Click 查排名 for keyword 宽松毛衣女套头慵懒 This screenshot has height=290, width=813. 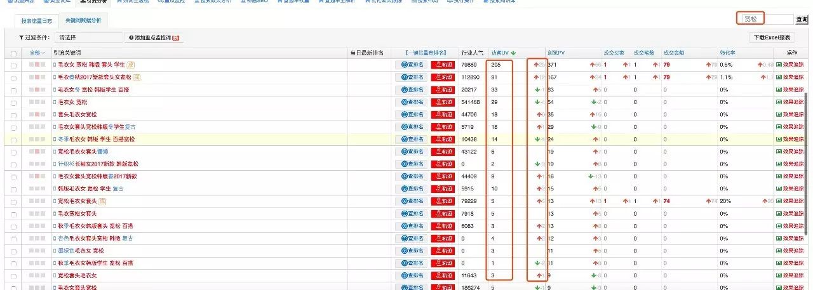tap(410, 152)
